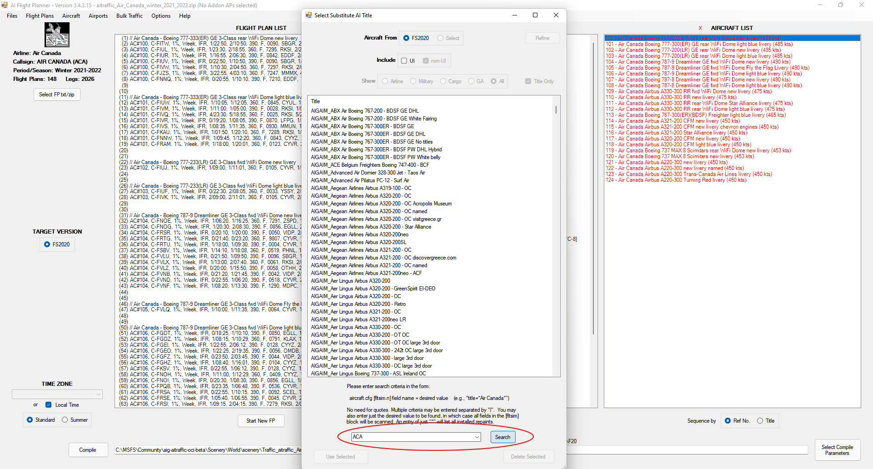Select flight plan line 2 AC#100 C-FITW

click(x=211, y=44)
